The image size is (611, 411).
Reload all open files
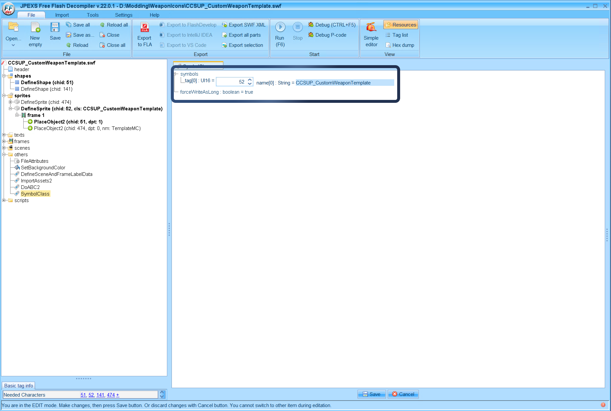click(114, 25)
